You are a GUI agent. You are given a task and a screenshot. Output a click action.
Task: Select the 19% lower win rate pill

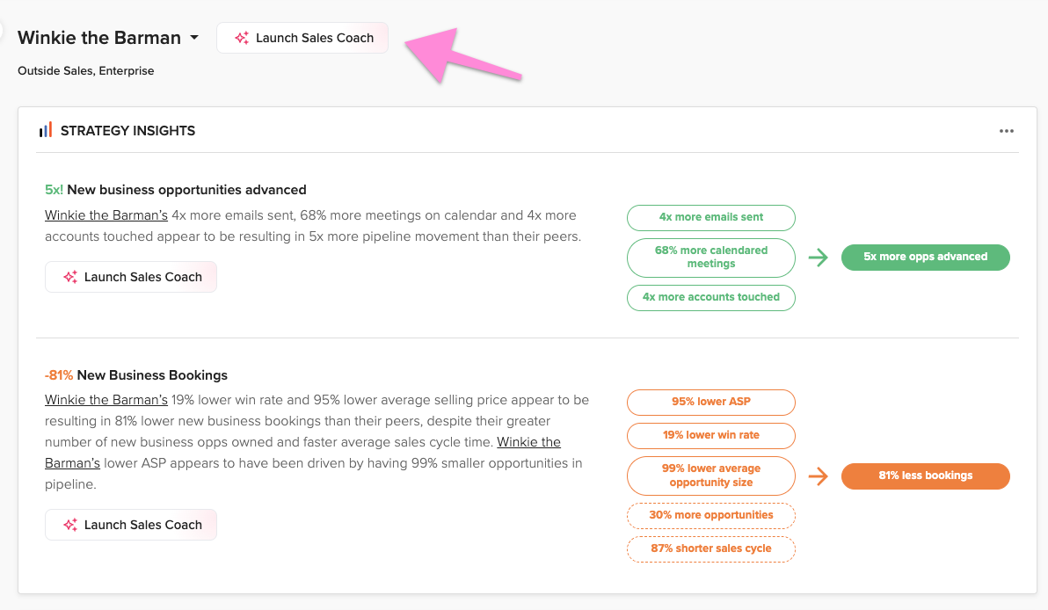tap(711, 435)
